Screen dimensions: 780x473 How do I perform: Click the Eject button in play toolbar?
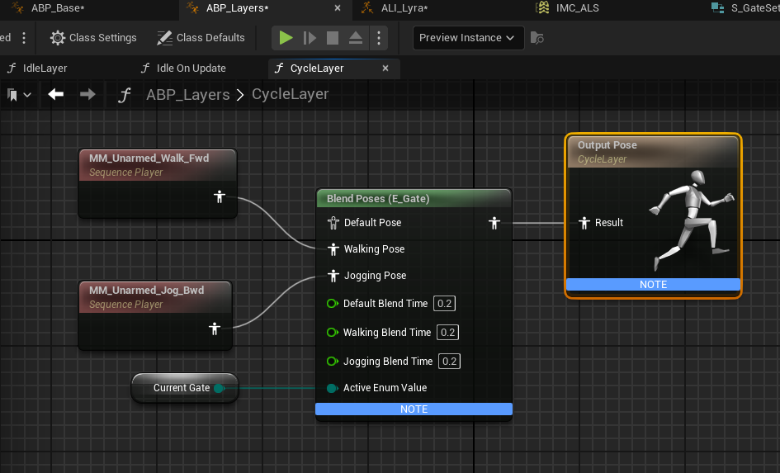355,38
